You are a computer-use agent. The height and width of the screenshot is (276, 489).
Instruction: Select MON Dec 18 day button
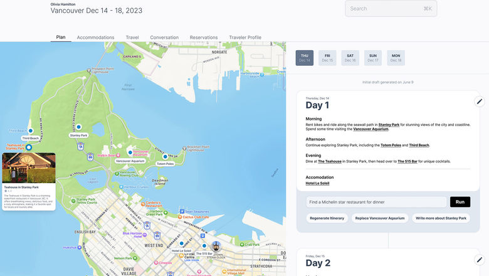pos(396,58)
